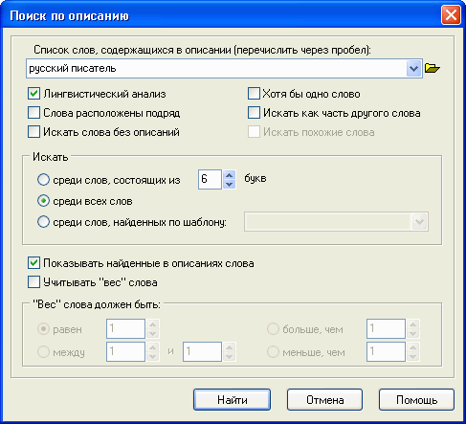Check Искать слова без описаний

pyautogui.click(x=33, y=132)
